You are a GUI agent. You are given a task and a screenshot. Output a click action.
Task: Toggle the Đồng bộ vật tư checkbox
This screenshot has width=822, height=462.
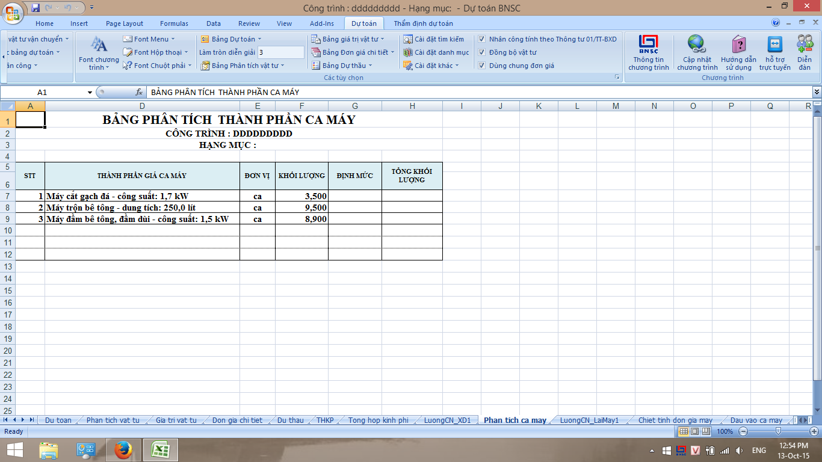(x=481, y=52)
